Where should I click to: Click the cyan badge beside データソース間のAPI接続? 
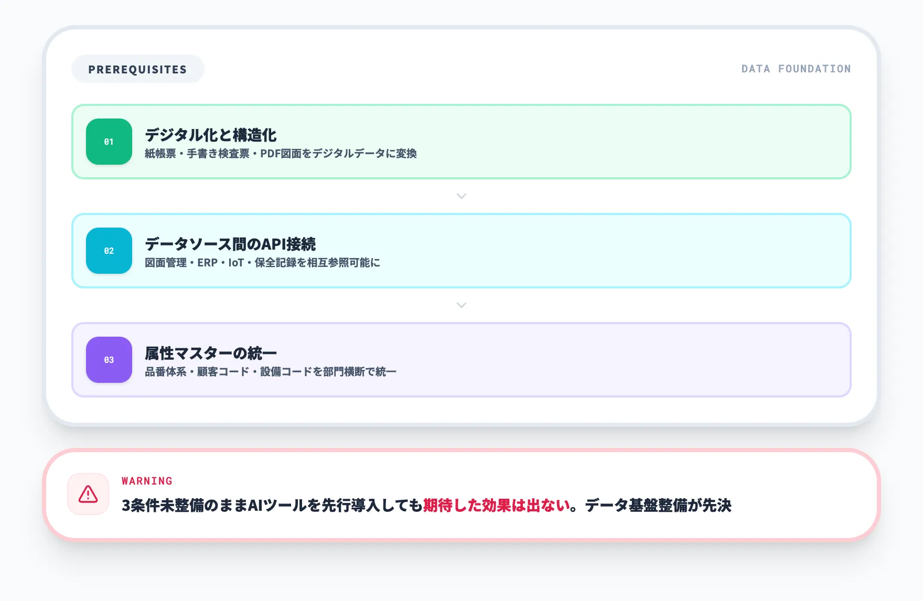(109, 251)
